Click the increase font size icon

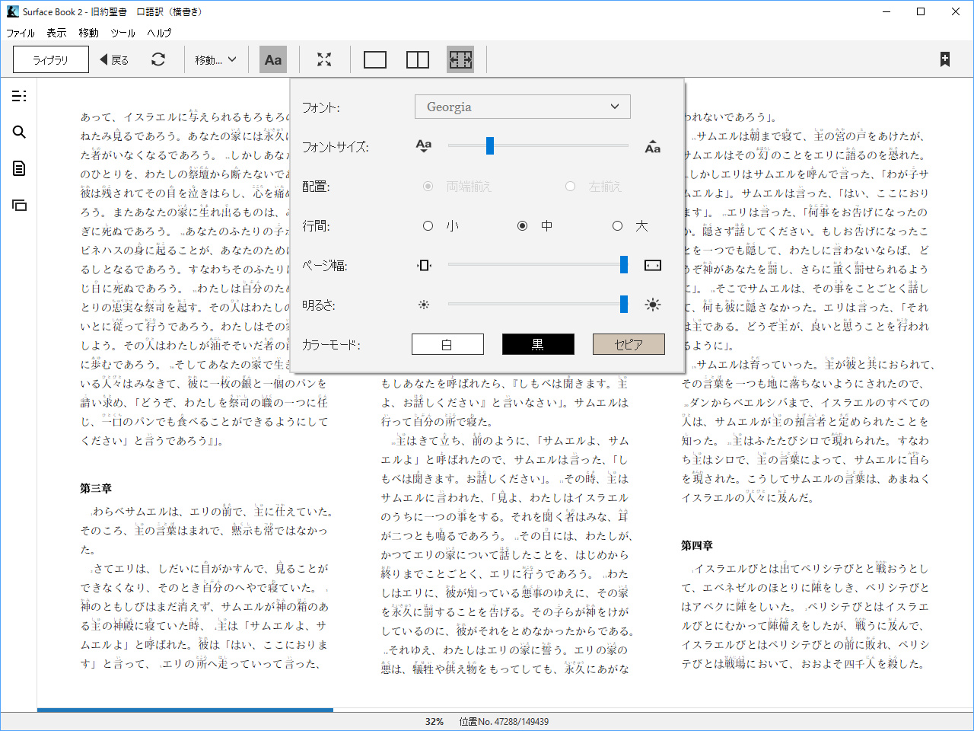(653, 147)
